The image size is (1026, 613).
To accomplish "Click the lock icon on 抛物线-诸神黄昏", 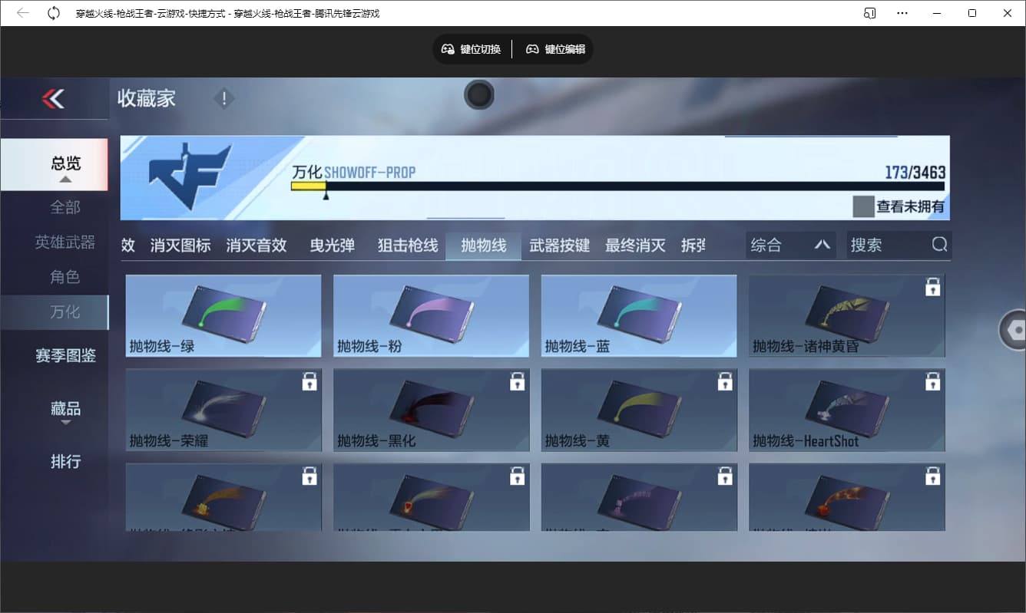I will 933,286.
